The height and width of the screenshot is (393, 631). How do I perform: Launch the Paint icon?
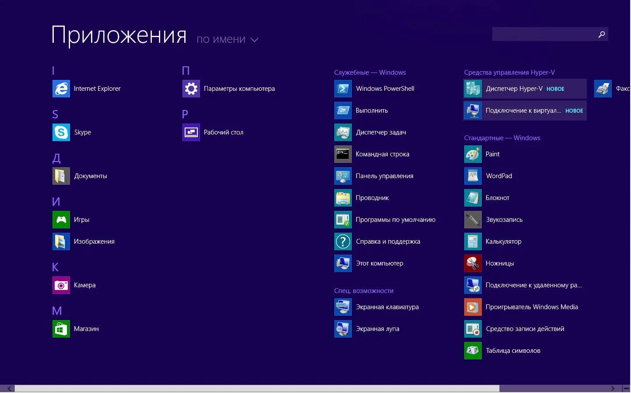[x=473, y=154]
